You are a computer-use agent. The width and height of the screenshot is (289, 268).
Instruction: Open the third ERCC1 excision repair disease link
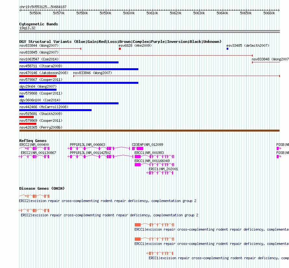[x=219, y=258]
